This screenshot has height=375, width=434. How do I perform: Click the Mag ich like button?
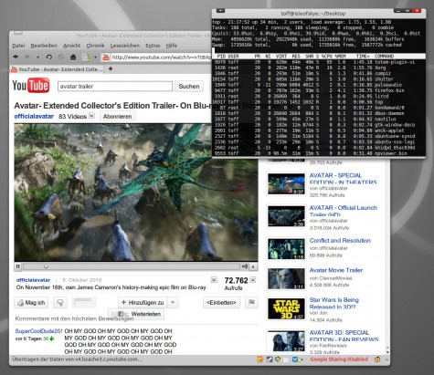(x=31, y=303)
